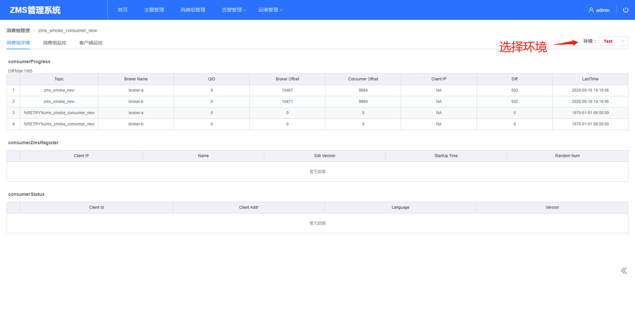
Task: Click the Version column header
Action: click(x=552, y=207)
